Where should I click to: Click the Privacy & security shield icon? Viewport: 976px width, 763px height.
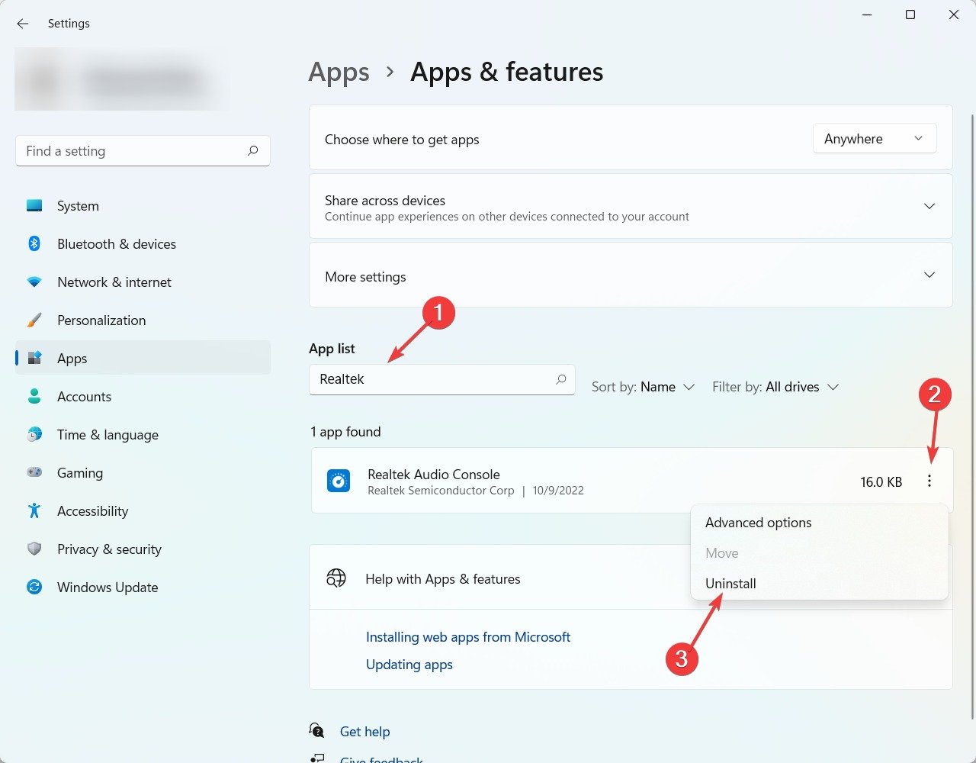(34, 549)
